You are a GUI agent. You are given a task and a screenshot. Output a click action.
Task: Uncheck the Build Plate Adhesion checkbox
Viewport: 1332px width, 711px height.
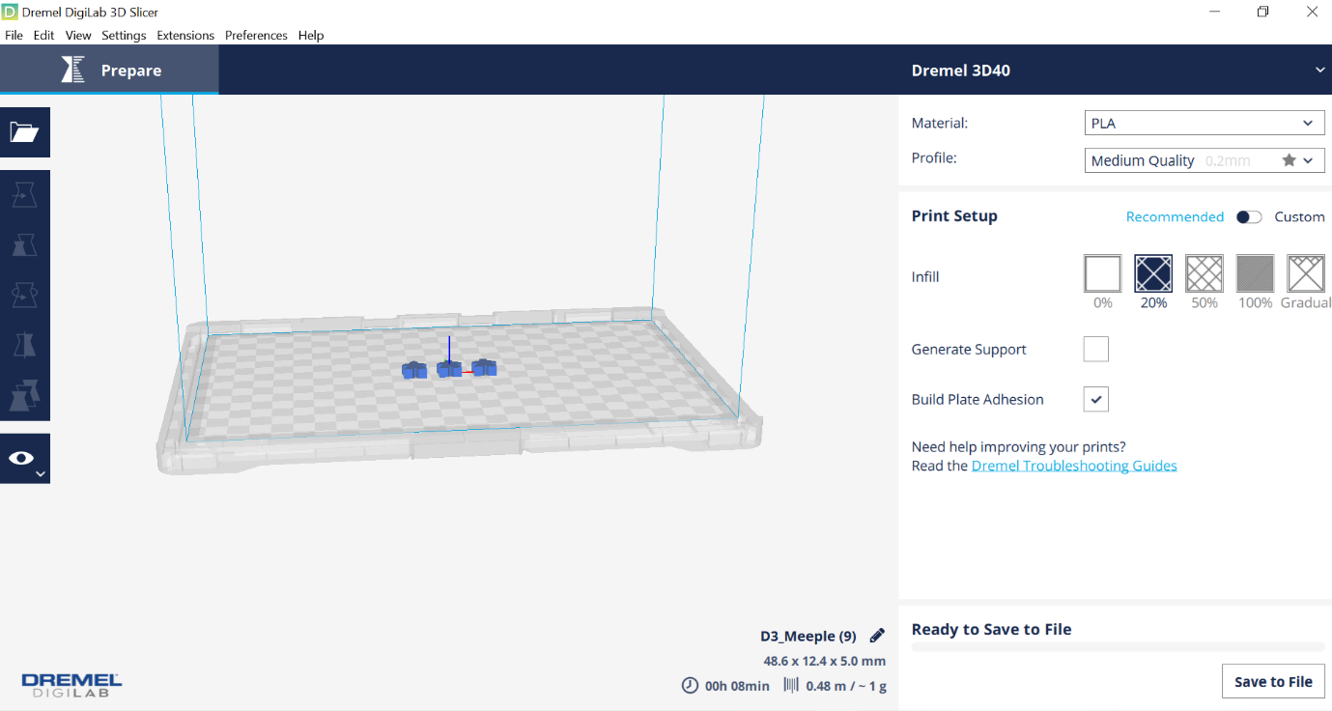click(x=1096, y=399)
